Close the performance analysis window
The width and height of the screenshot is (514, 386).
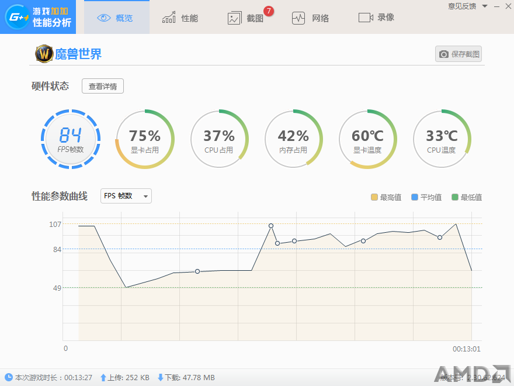tap(508, 6)
